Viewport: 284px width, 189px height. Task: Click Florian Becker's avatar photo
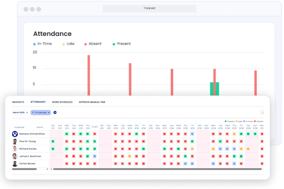(15, 164)
